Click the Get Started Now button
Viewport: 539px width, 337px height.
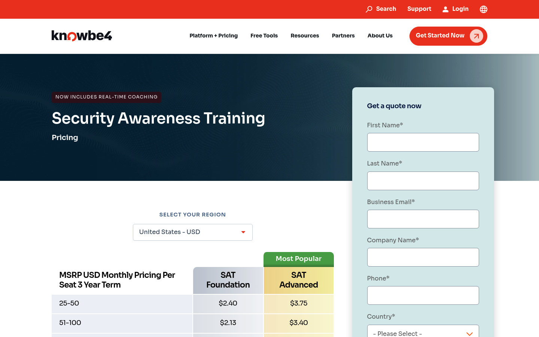coord(448,36)
